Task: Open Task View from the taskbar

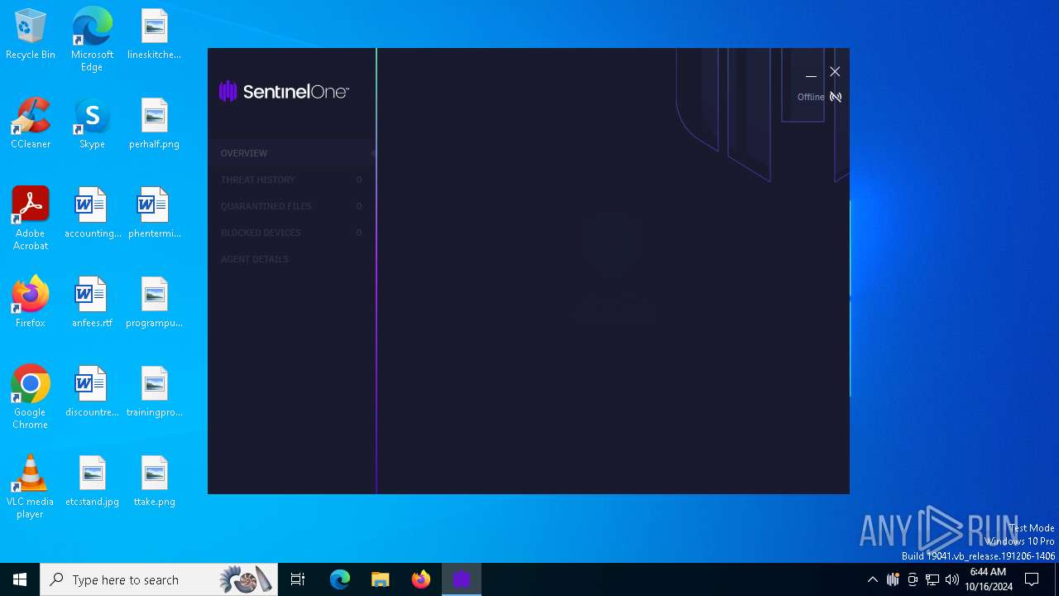Action: pos(298,579)
